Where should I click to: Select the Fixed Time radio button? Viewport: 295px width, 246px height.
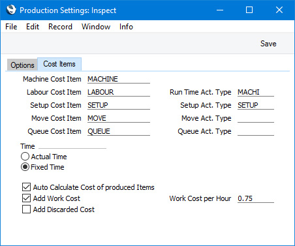click(x=25, y=167)
